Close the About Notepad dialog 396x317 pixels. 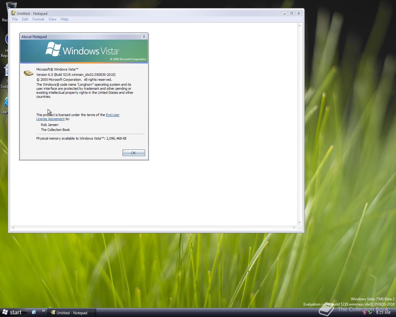coord(144,37)
